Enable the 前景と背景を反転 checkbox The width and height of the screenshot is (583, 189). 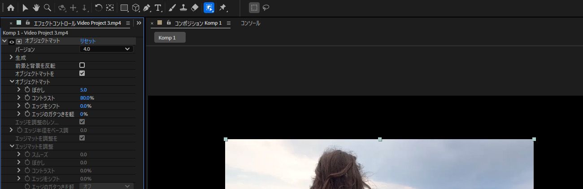(x=82, y=65)
